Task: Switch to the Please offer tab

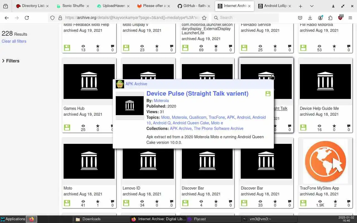Action: (x=153, y=6)
